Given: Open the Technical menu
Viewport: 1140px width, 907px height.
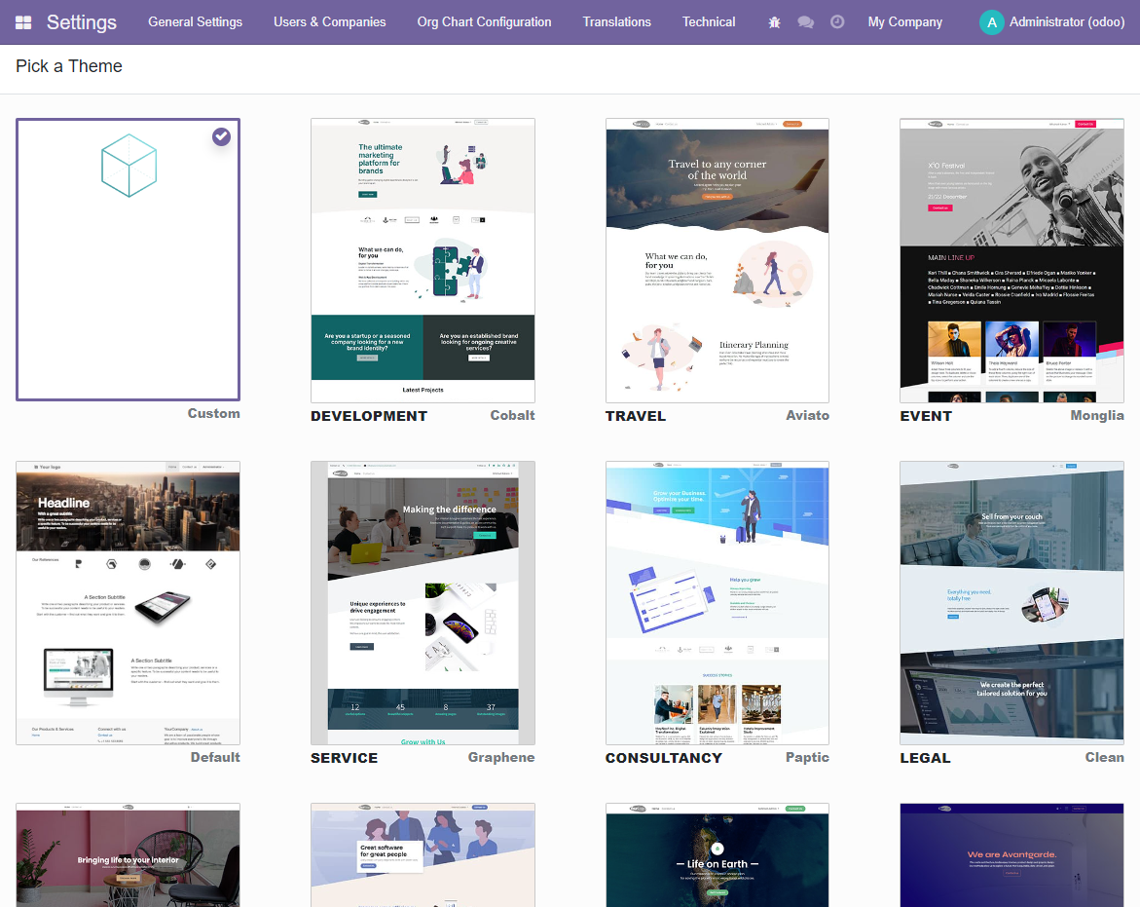Looking at the screenshot, I should [x=709, y=22].
